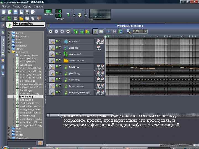The width and height of the screenshot is (199, 149).
Task: Open the zoom 100% combo box
Action: (140, 31)
